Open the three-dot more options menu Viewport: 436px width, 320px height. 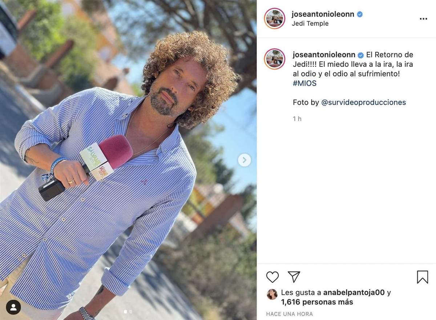point(423,19)
